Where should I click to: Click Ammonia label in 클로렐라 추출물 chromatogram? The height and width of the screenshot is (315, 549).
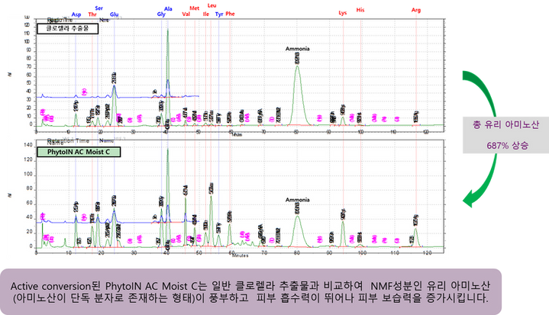(297, 49)
